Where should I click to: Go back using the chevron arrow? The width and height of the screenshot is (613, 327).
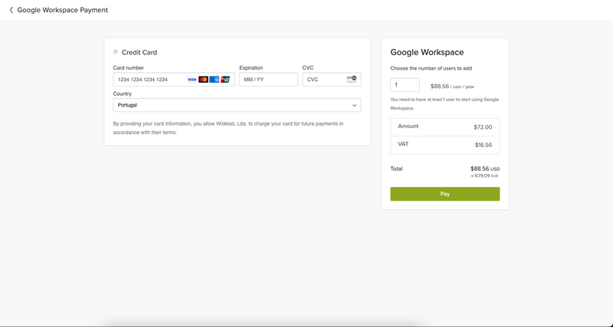(x=11, y=10)
